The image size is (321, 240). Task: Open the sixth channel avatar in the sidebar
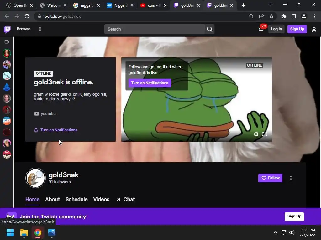click(x=7, y=110)
